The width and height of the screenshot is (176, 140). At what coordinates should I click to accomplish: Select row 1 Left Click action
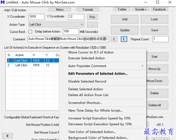click(x=33, y=61)
